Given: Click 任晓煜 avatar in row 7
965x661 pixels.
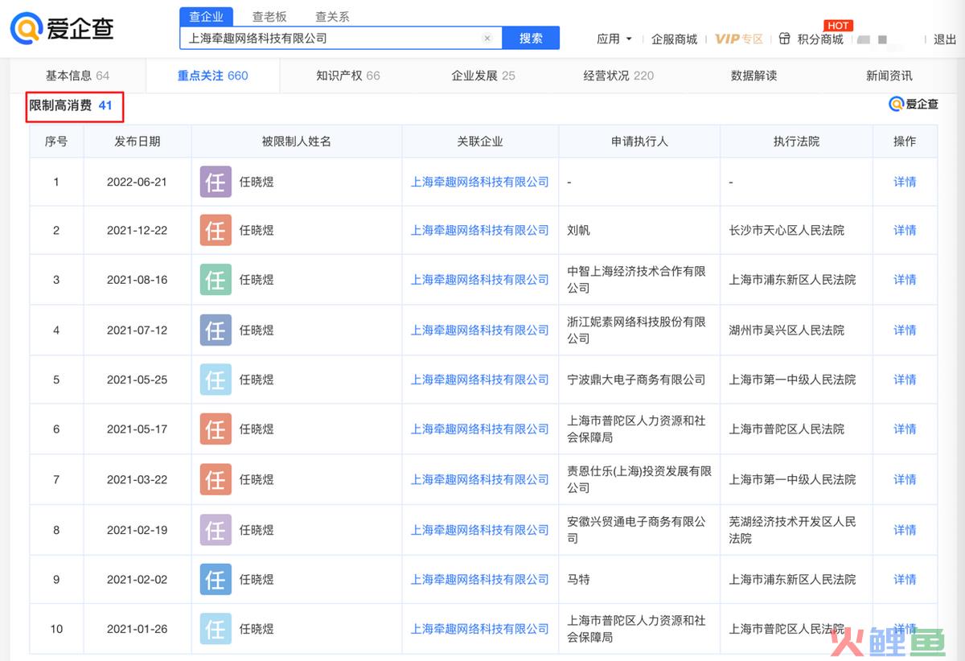Looking at the screenshot, I should pyautogui.click(x=216, y=479).
